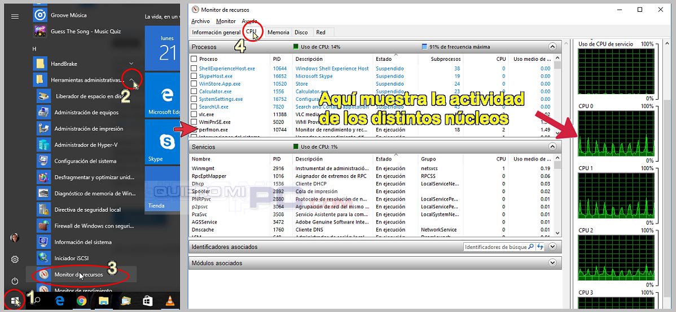The height and width of the screenshot is (312, 676).
Task: Open the Skype live tile
Action: 163,141
